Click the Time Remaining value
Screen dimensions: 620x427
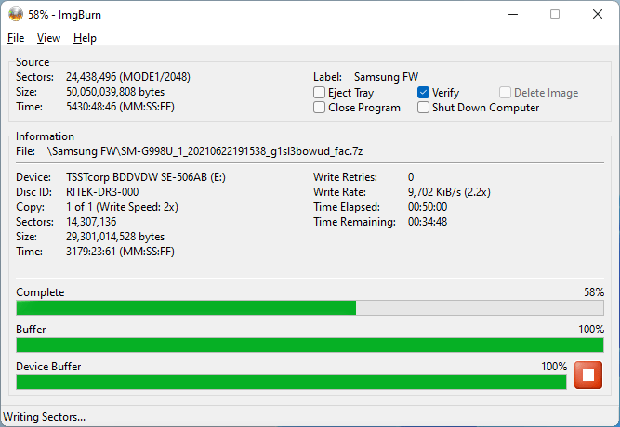pos(428,222)
